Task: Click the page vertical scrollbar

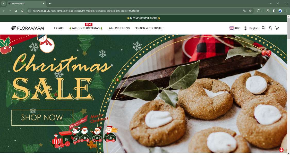Action: coord(288,85)
